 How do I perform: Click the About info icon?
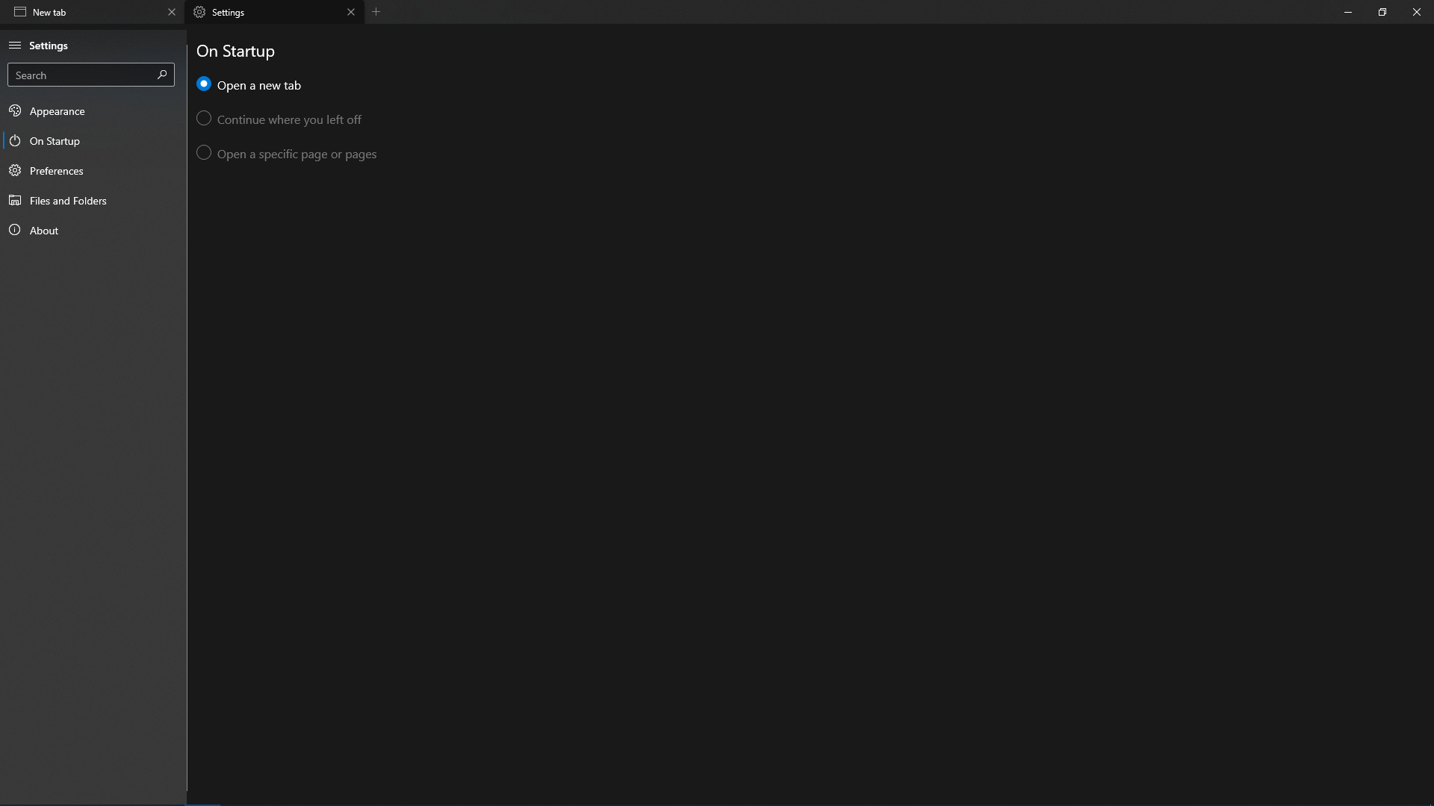click(15, 231)
